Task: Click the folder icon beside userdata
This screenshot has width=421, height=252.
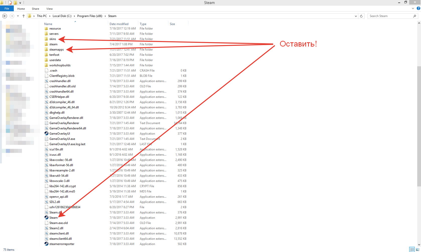Action: pyautogui.click(x=46, y=60)
